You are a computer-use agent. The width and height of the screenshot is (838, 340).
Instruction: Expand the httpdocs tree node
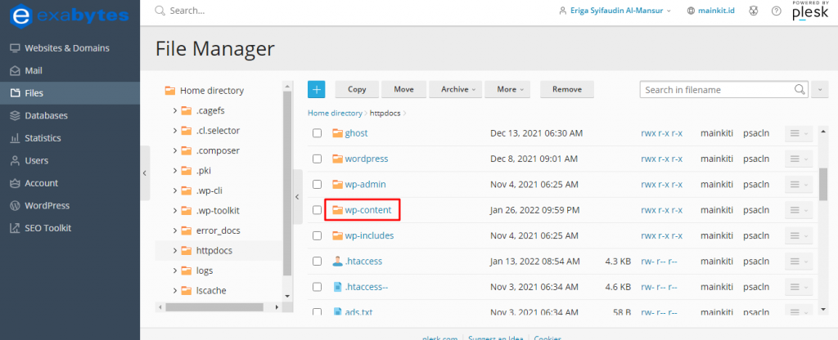(175, 251)
